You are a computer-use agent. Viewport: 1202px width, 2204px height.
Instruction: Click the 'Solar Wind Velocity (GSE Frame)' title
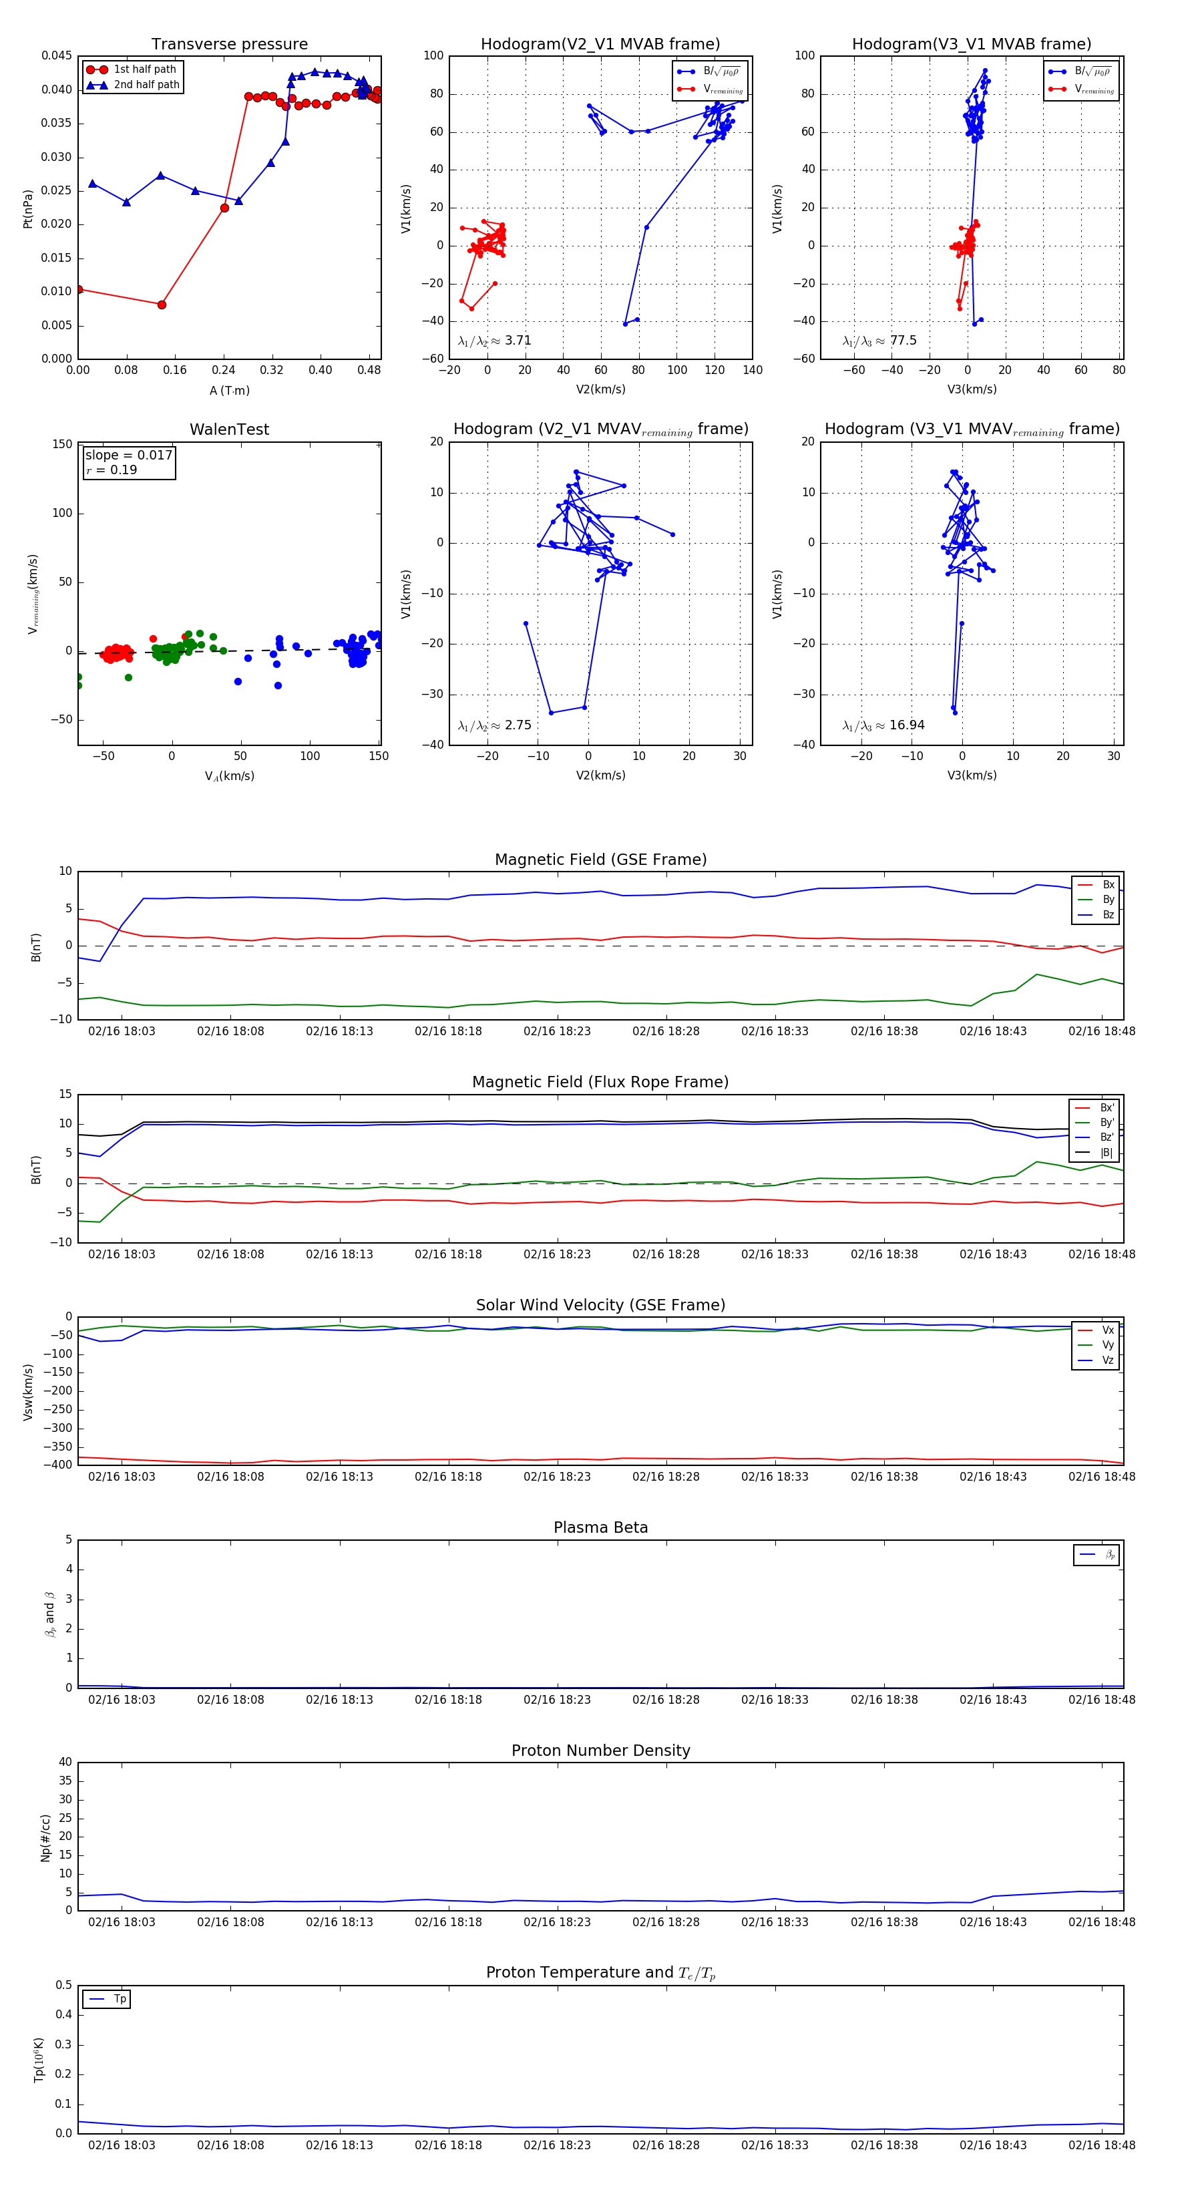tap(600, 1306)
